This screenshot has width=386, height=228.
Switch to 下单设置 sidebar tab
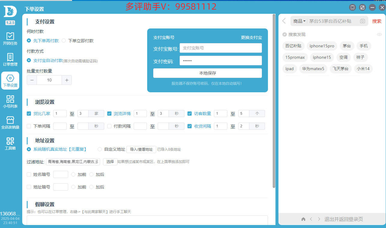10,80
